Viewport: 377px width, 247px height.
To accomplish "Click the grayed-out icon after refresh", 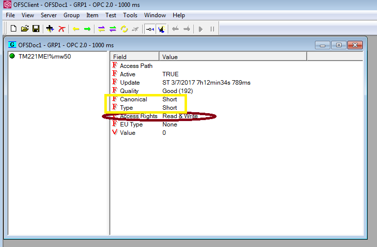I will pos(136,30).
